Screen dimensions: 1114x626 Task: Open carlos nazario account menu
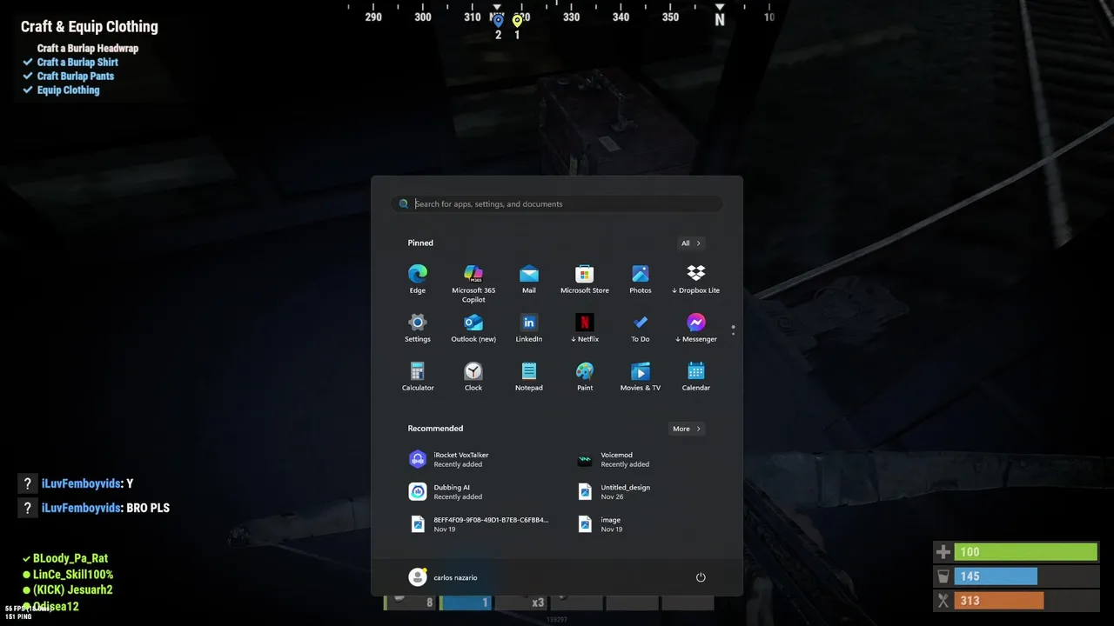point(443,577)
